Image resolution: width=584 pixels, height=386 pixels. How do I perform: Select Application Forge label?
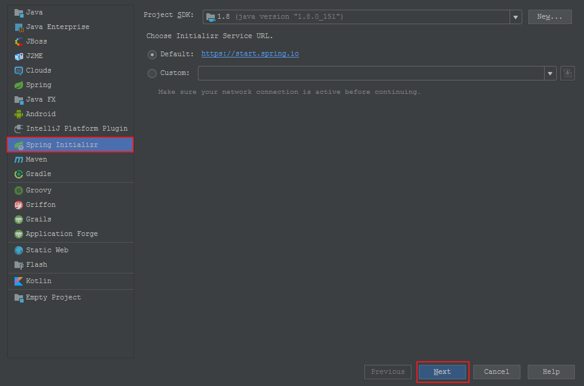coord(62,234)
